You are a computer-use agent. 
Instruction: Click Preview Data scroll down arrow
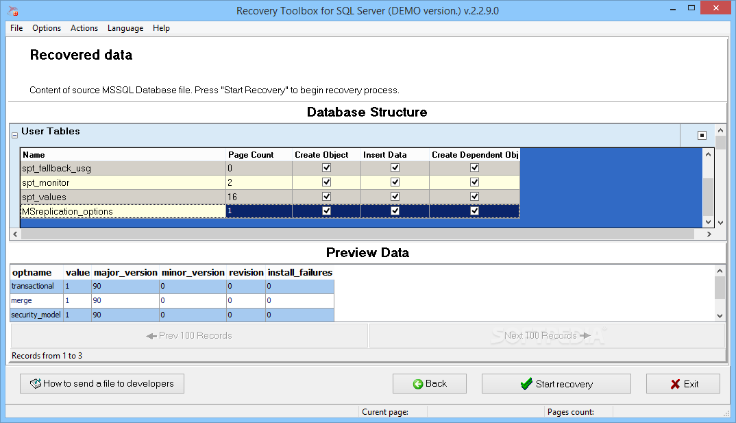coord(720,316)
